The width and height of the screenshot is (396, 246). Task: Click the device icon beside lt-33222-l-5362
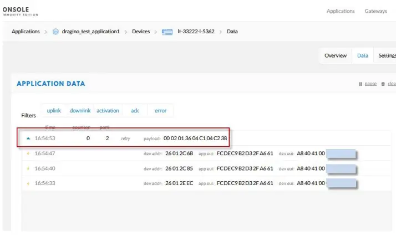point(167,32)
